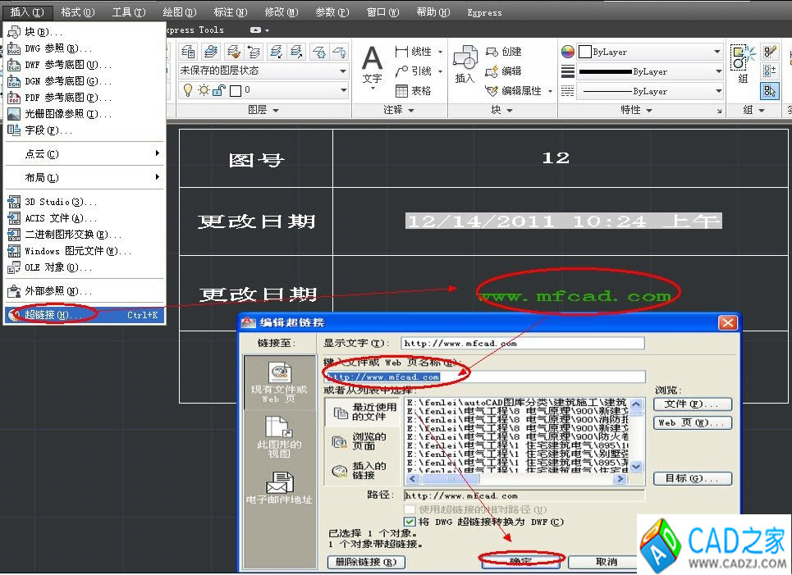Toggle 使用超链接的相对路径 checkbox
This screenshot has height=575, width=792.
tap(410, 509)
